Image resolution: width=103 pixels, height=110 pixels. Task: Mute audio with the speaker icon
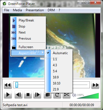point(74,95)
